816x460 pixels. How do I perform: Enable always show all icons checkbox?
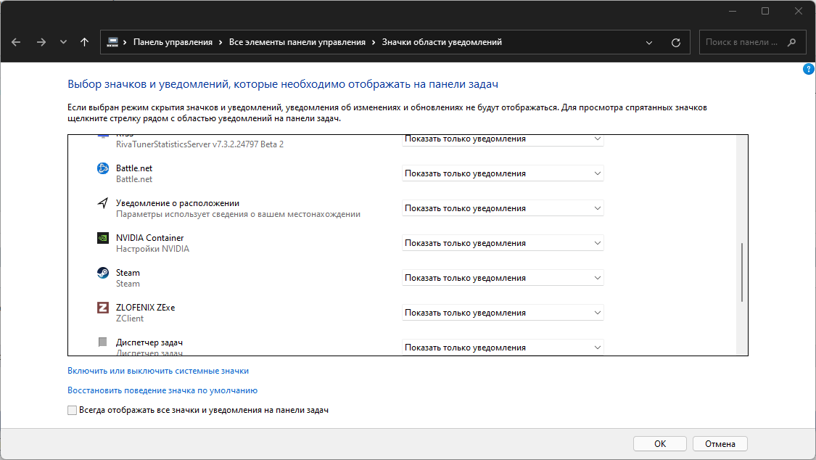(x=72, y=410)
